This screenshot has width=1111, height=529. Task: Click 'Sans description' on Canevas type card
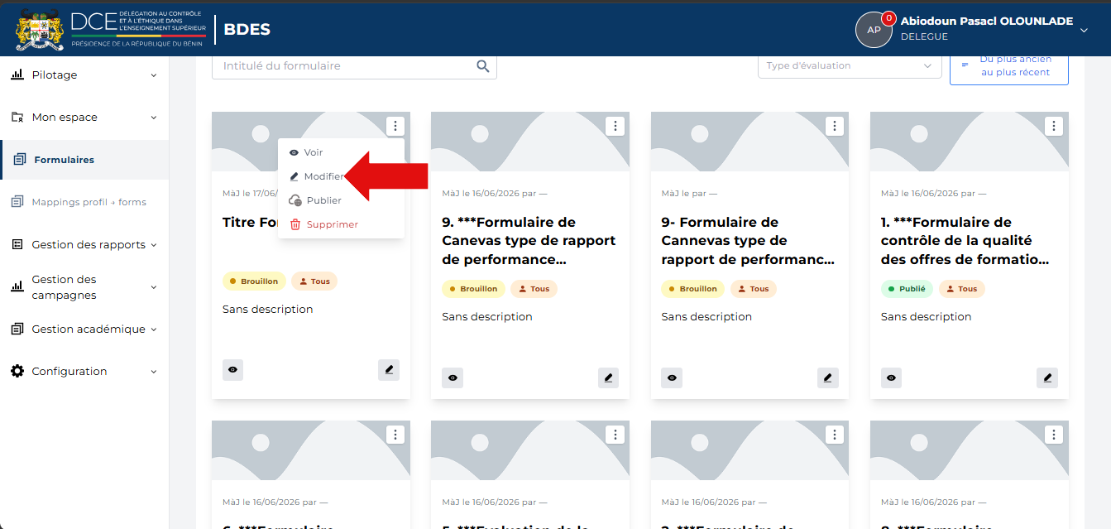[x=487, y=316]
